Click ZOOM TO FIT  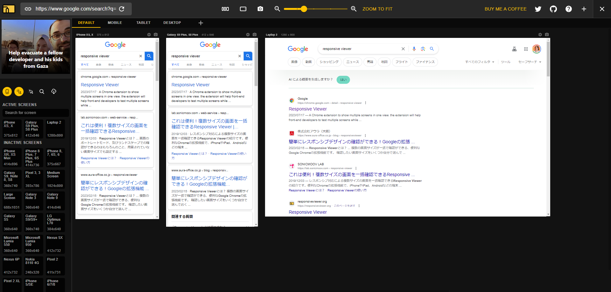377,9
